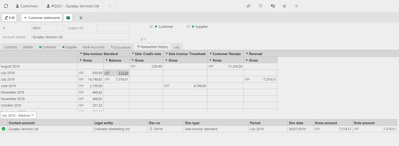Screen dimensions: 399x146
Task: Sort by the Doc date column header
Action: (300, 123)
